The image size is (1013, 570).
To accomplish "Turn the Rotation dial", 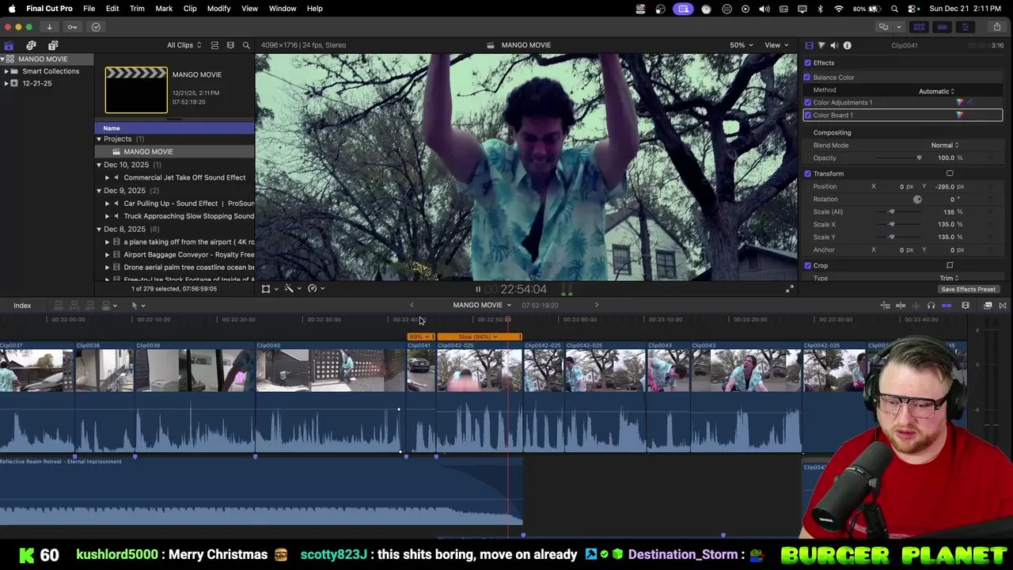I will click(x=917, y=199).
